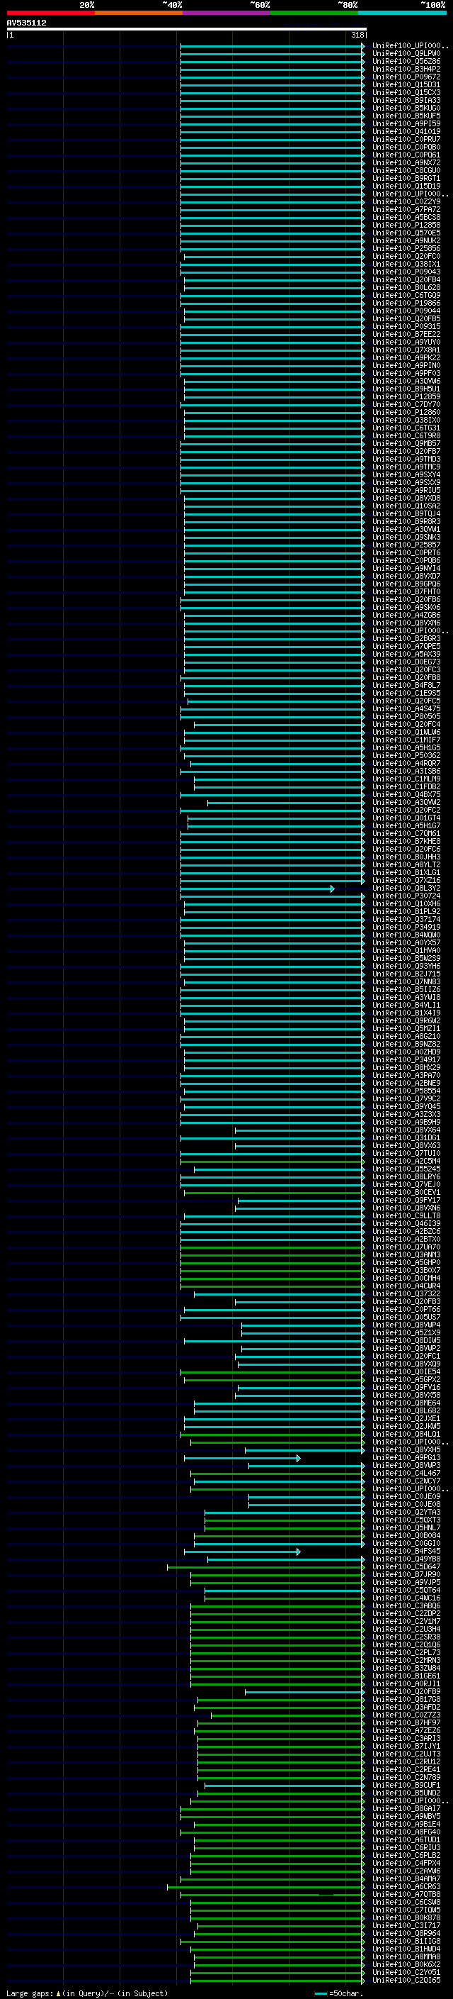Screen dimensions: 453x1999
Task: Select the UniRef100_P12858 label
Action: (x=406, y=225)
